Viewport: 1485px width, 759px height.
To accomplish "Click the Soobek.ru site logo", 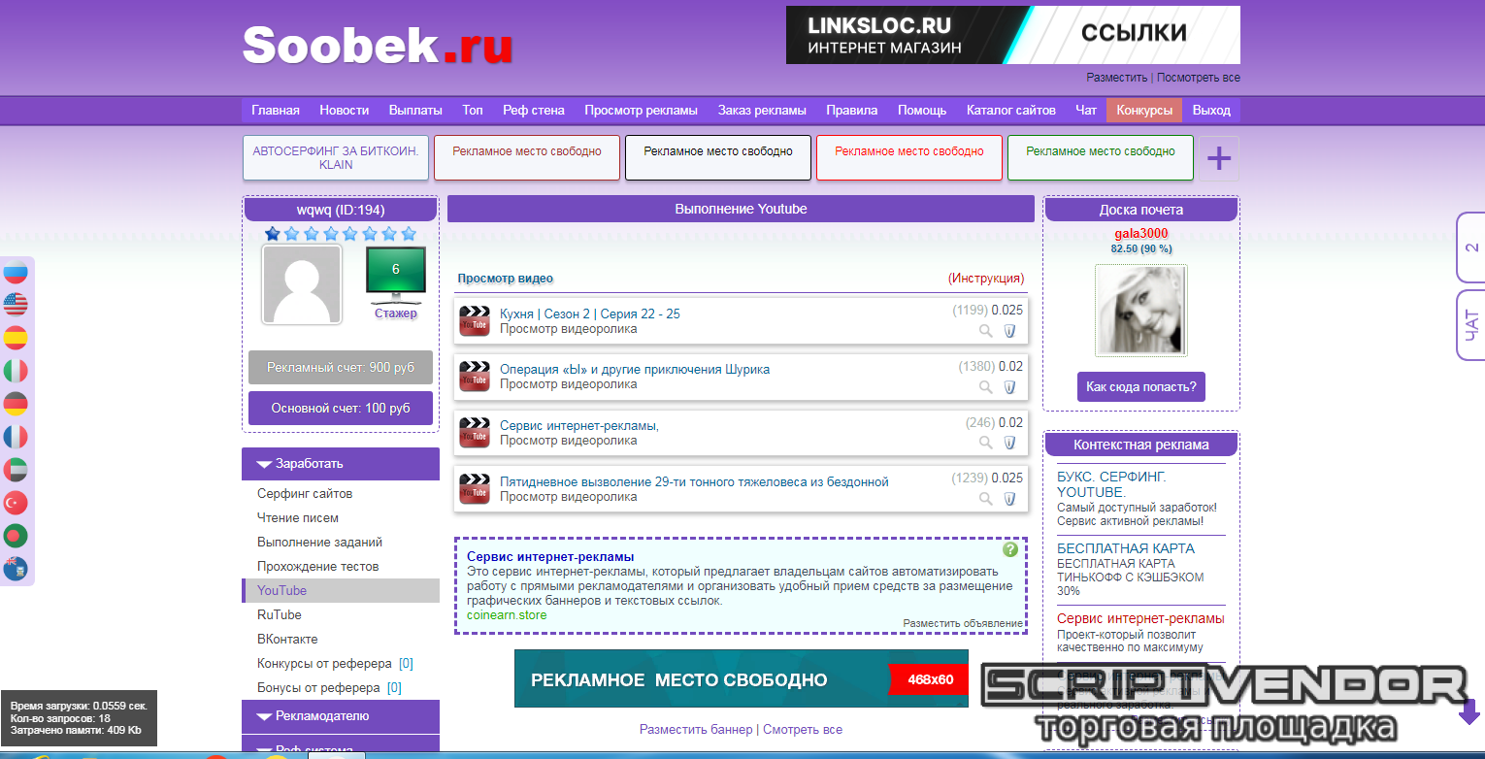I will coord(378,45).
